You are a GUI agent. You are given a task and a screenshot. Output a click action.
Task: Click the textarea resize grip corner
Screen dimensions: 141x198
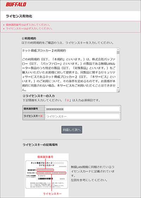tap(118, 91)
